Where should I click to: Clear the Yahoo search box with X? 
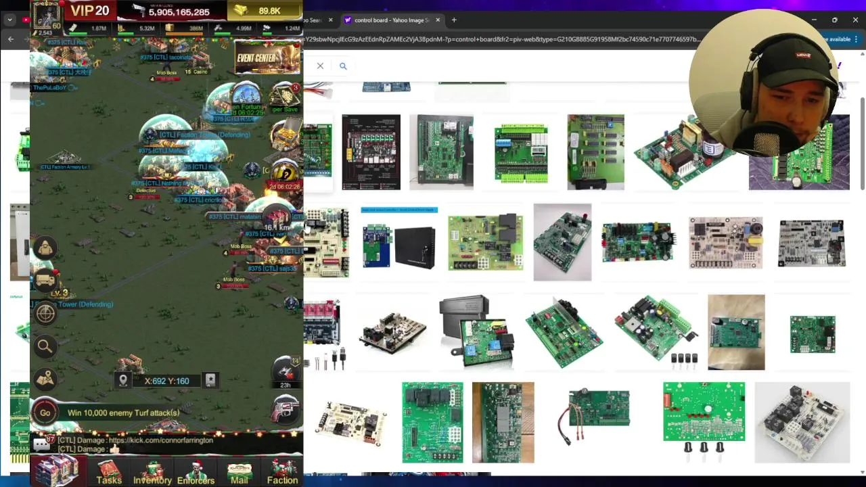[x=320, y=66]
